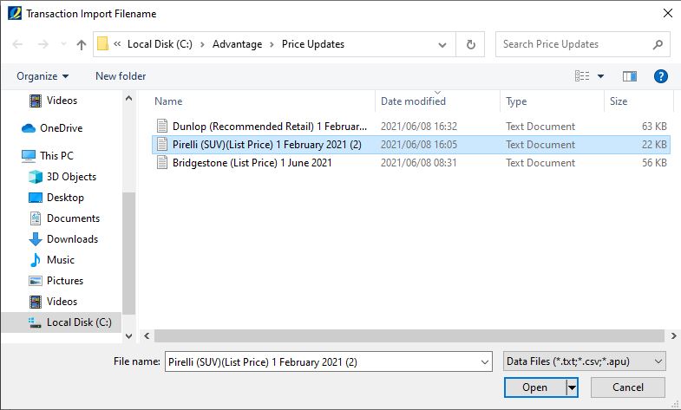Click the Pirelli file's document icon
This screenshot has width=681, height=410.
(162, 144)
